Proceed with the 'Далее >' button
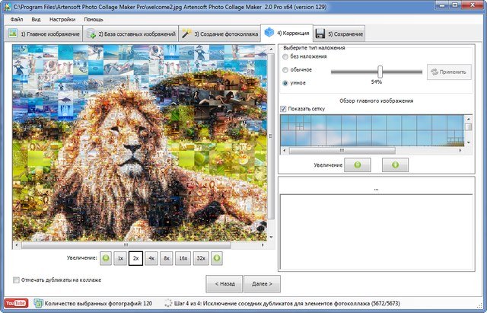Image resolution: width=487 pixels, height=313 pixels. click(x=262, y=284)
